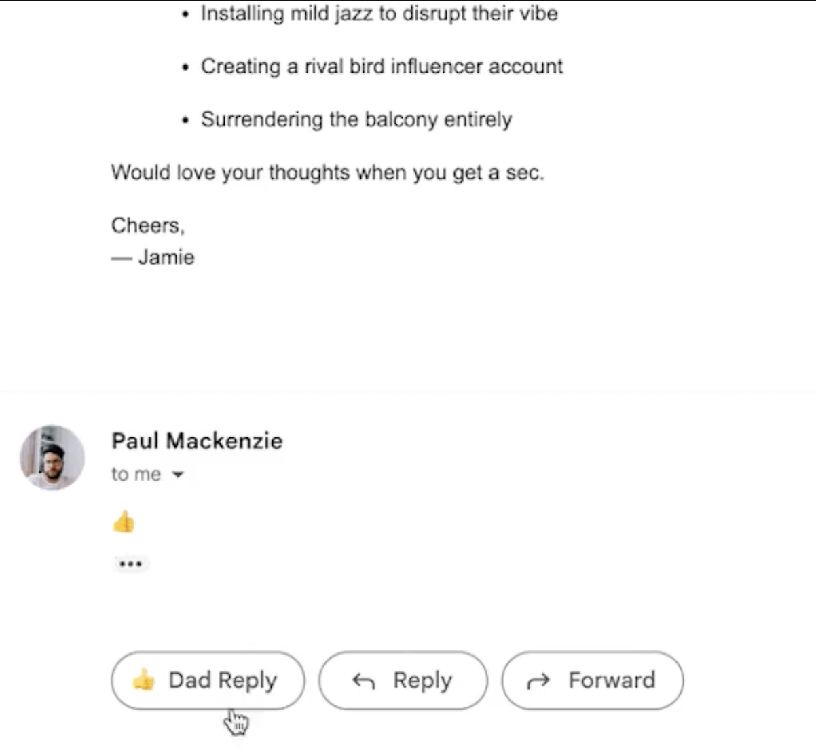
Task: Click the thumbs-up icon on Dad Reply
Action: (143, 680)
